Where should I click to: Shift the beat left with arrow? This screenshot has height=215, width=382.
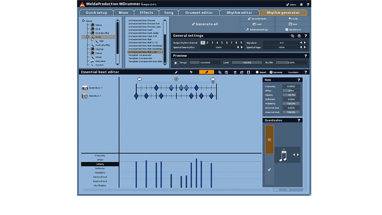pyautogui.click(x=139, y=79)
